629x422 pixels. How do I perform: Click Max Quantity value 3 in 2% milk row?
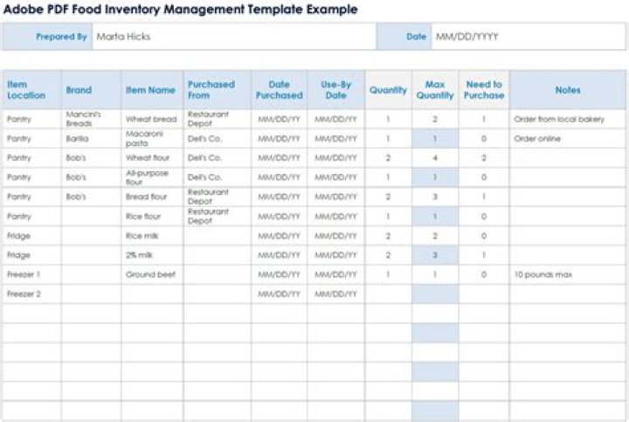click(435, 255)
